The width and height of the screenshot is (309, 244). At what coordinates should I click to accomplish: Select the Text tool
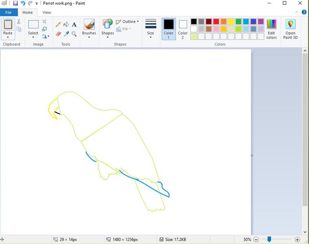pyautogui.click(x=74, y=25)
